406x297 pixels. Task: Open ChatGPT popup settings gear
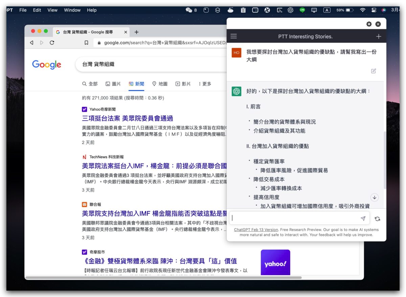[x=369, y=24]
